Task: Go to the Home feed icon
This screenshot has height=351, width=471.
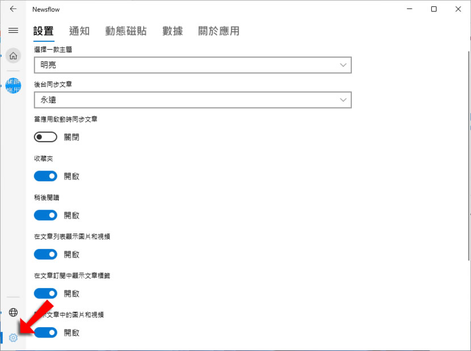Action: coord(13,55)
